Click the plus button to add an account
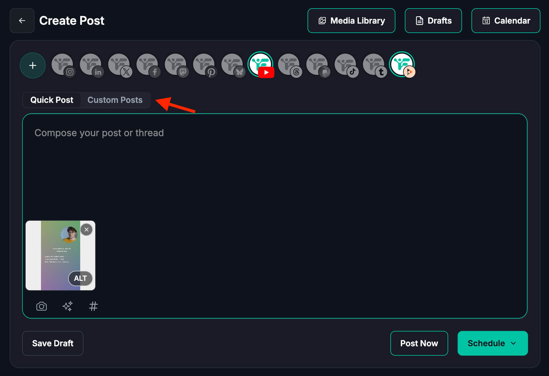The image size is (549, 376). [32, 65]
